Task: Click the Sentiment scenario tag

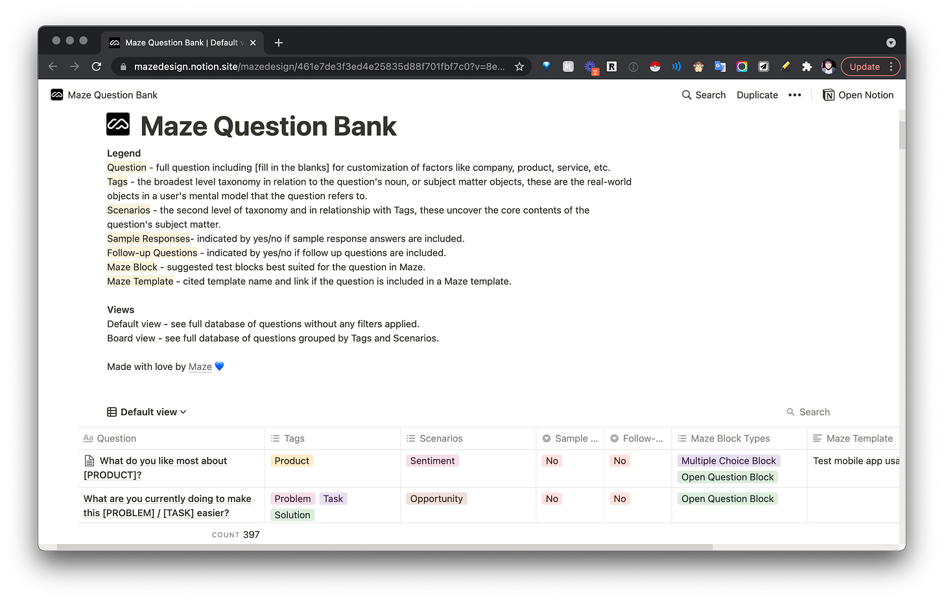Action: (x=432, y=461)
